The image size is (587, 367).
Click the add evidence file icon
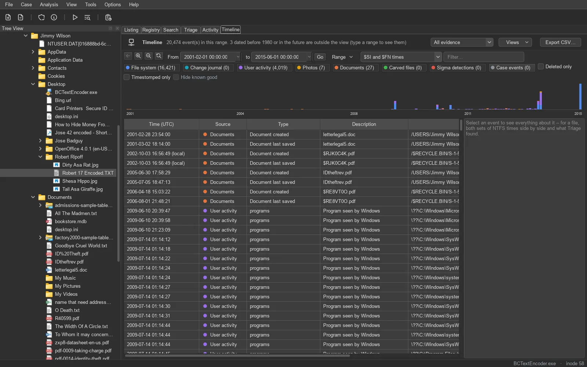pos(8,17)
